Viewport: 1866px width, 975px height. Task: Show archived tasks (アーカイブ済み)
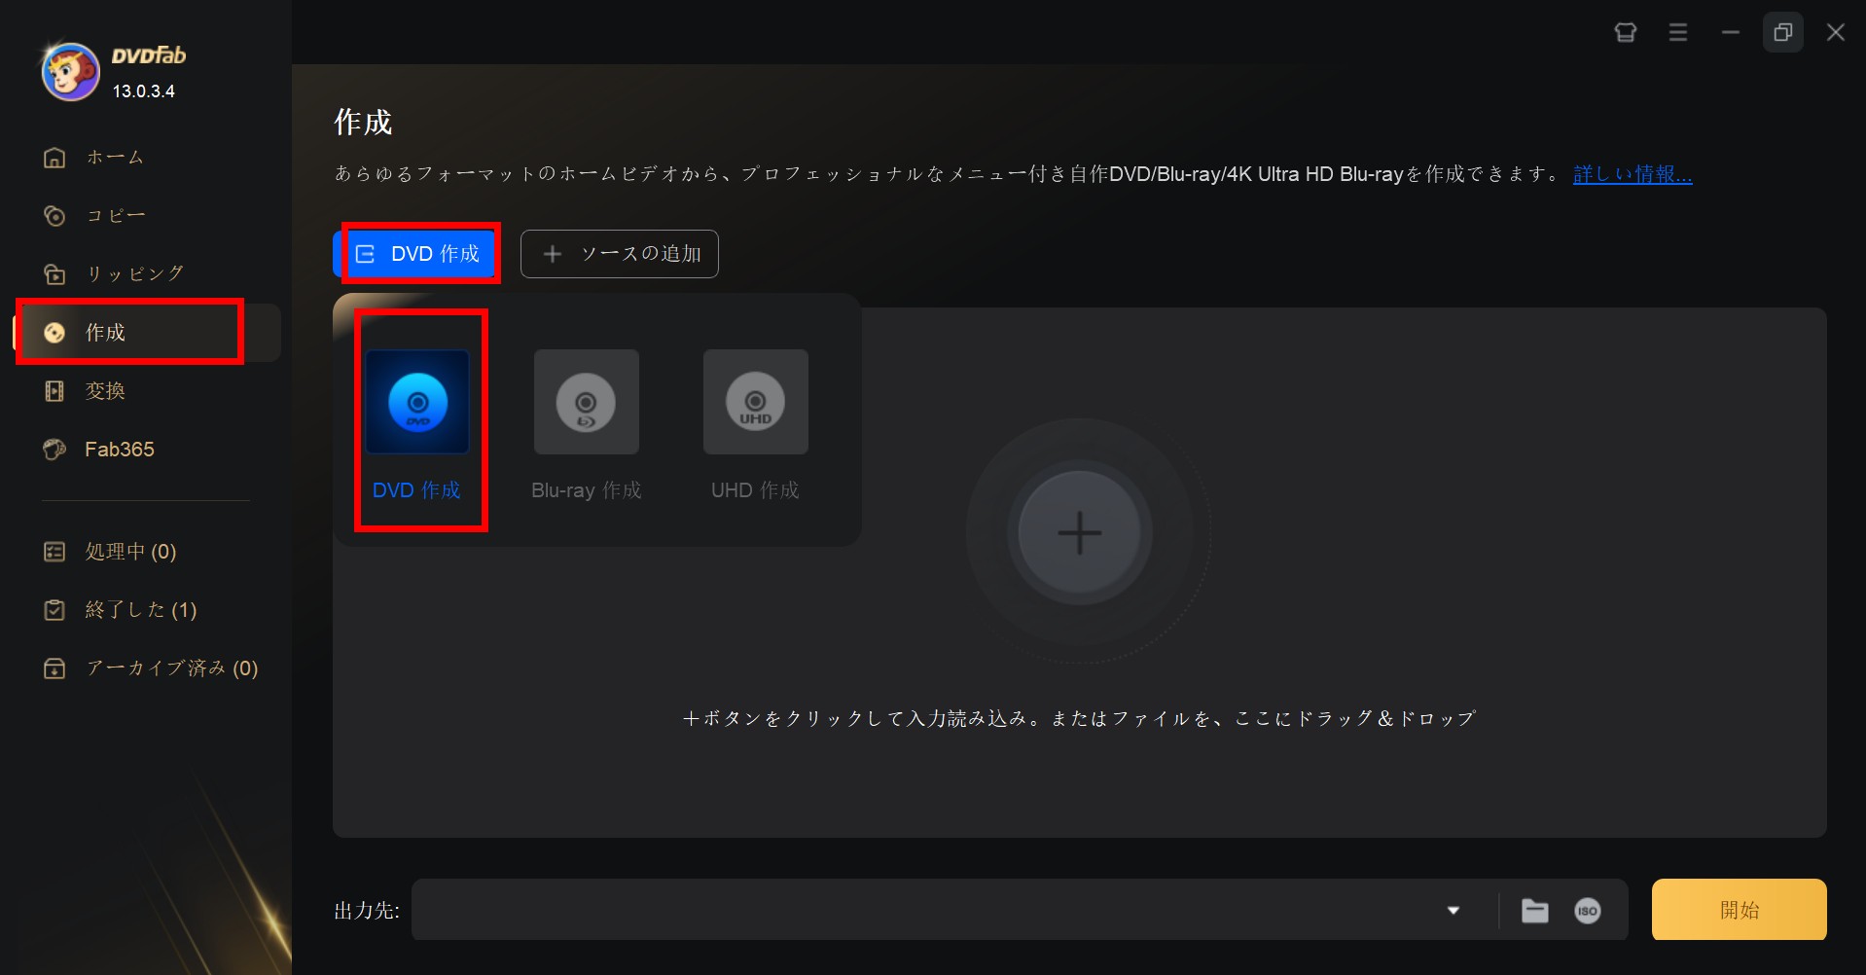[x=171, y=668]
